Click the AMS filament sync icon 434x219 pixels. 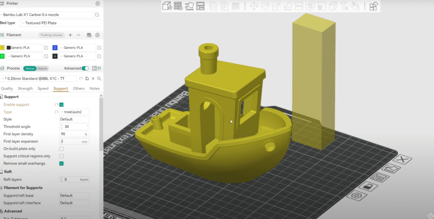[89, 35]
